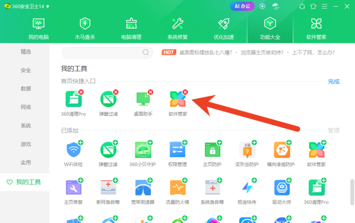Go to 系统修复 tab
The image size is (355, 223).
pyautogui.click(x=177, y=29)
